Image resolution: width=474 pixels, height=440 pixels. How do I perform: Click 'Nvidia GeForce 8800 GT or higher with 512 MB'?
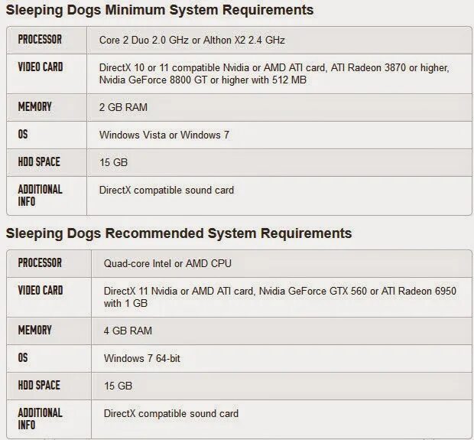(x=203, y=80)
